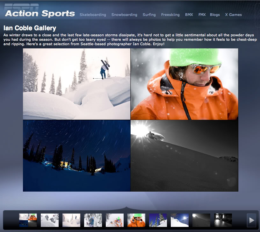Select the third filmstrip thumbnail of skier jump
The image size is (260, 232).
[71, 220]
